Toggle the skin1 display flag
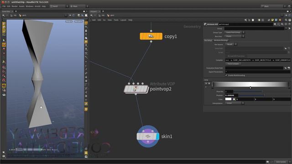 (x=157, y=137)
